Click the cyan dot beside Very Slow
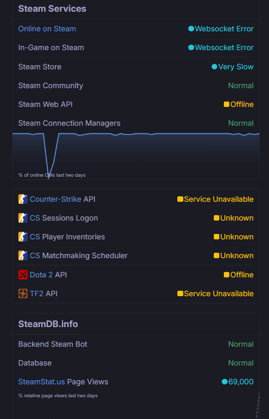The height and width of the screenshot is (419, 269). [x=214, y=67]
